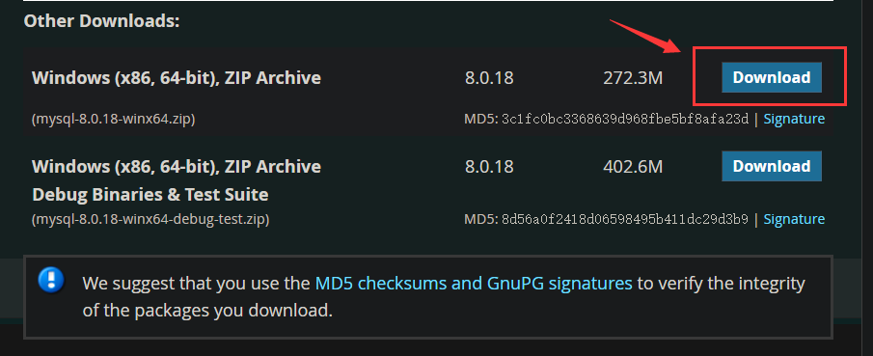
Task: Click version 8.0.18 in the first row
Action: point(489,78)
